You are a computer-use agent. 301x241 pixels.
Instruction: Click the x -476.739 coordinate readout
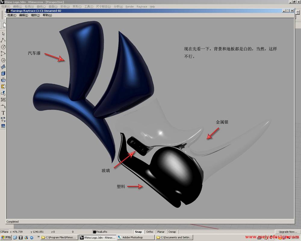coord(16,232)
